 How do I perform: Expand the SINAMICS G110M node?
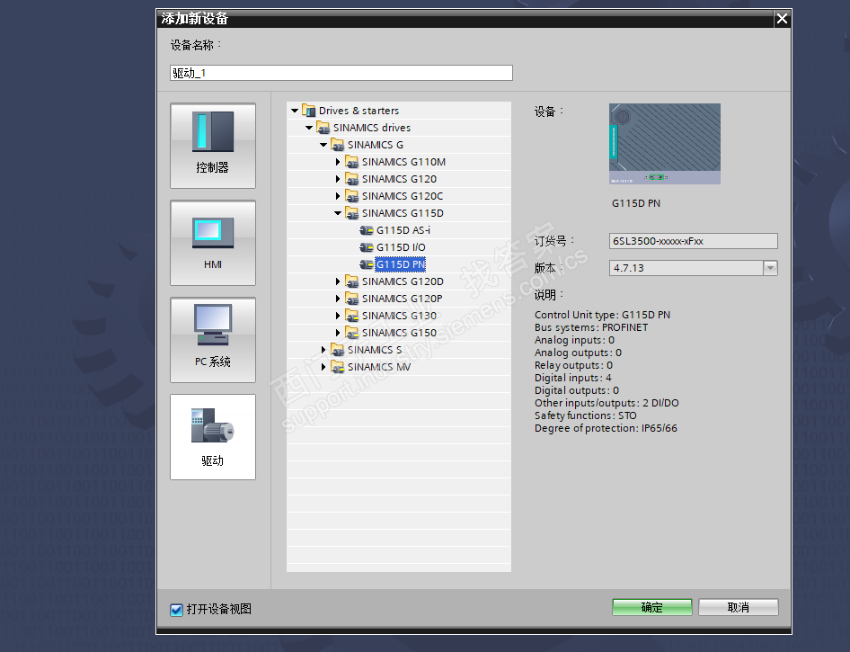point(338,162)
